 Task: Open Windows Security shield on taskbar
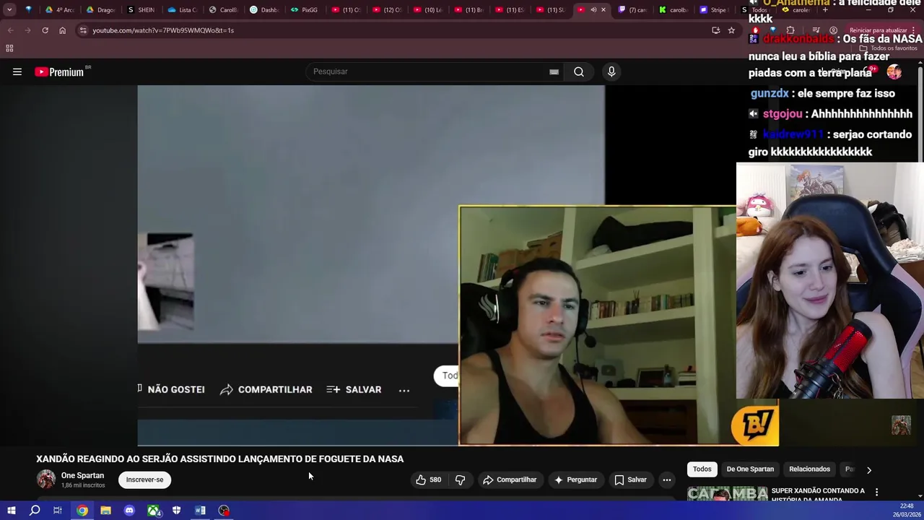[x=176, y=511]
